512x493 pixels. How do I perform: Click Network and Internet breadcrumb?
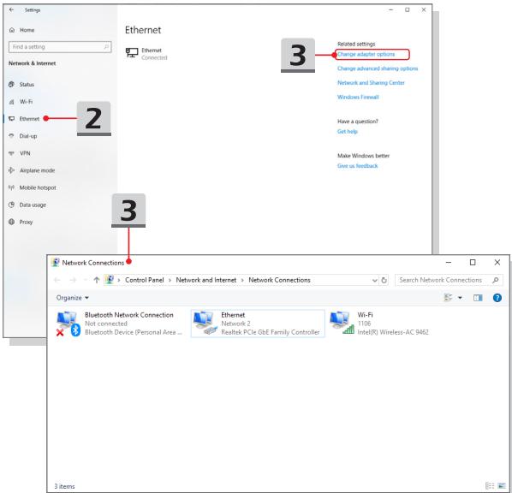tap(206, 280)
